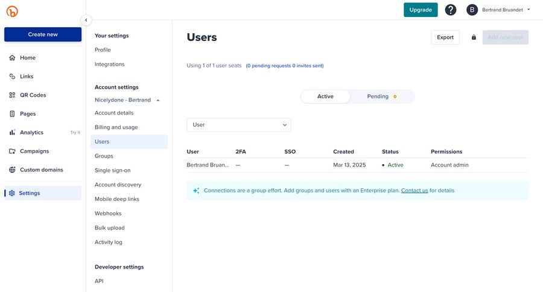Click the Custom domains globe icon
Screen dimensions: 543x292
[12, 170]
